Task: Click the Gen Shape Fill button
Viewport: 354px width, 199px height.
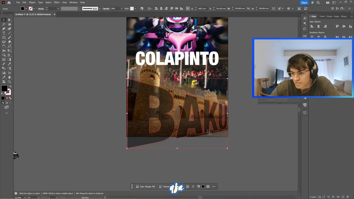Action: 145,187
